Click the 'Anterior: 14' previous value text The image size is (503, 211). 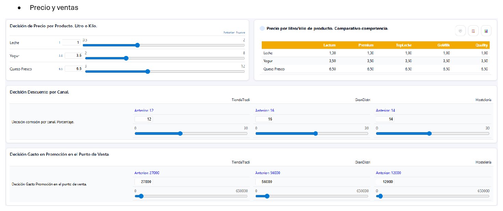pos(385,111)
